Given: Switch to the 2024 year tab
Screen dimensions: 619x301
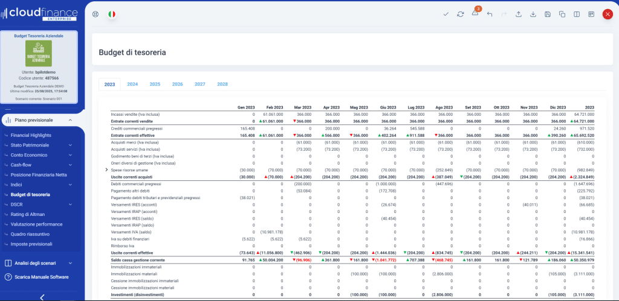Looking at the screenshot, I should tap(132, 84).
